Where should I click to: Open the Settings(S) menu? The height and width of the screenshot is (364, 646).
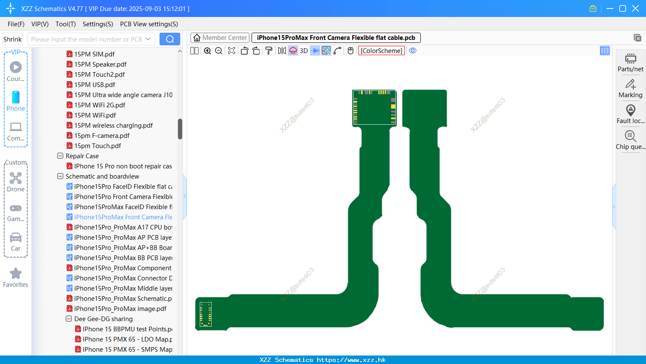click(x=98, y=24)
